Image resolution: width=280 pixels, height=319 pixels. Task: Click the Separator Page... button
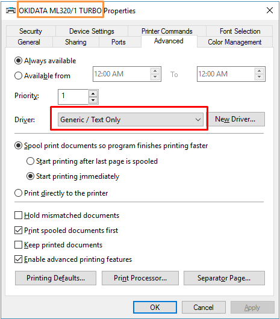pyautogui.click(x=224, y=278)
